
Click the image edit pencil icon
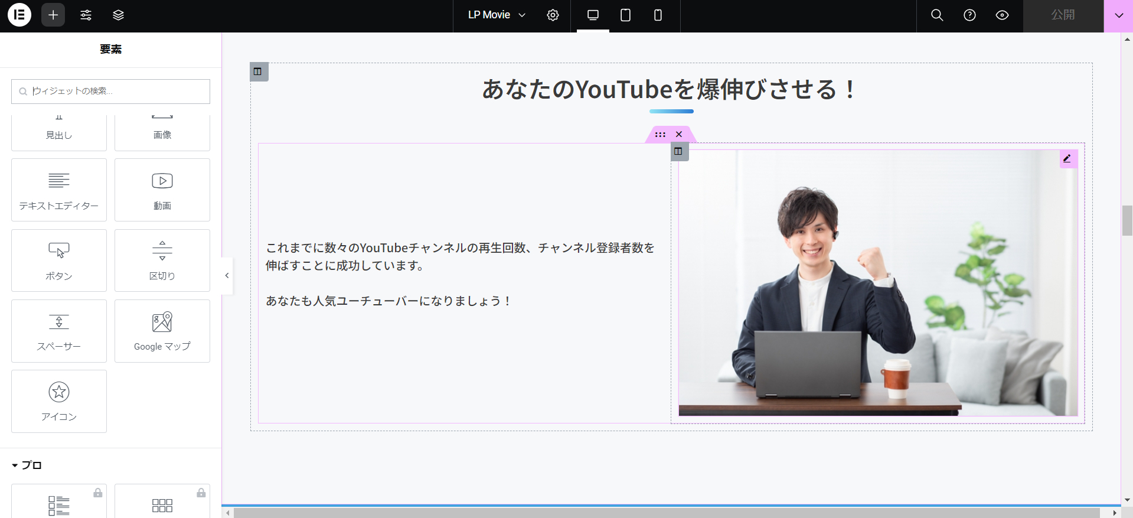point(1067,159)
